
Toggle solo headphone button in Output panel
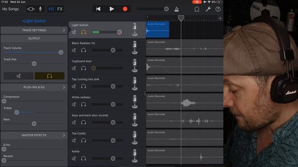click(49, 76)
